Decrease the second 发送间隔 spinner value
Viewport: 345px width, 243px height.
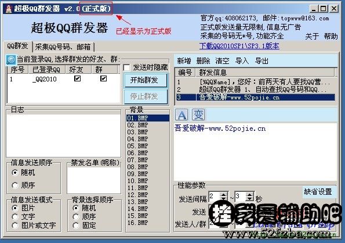250,199
